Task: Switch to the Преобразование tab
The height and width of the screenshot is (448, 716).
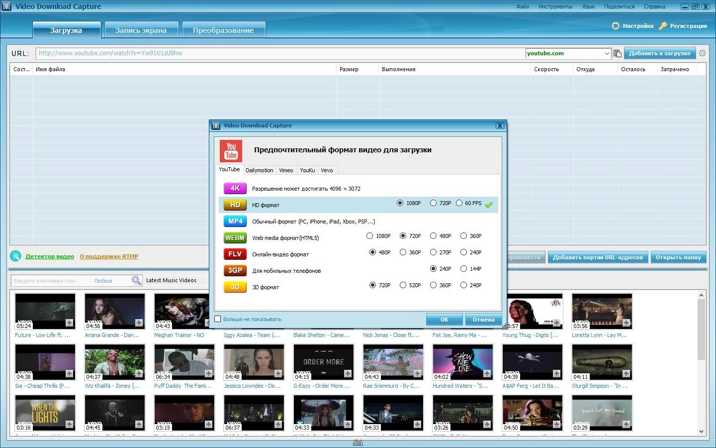Action: point(223,30)
